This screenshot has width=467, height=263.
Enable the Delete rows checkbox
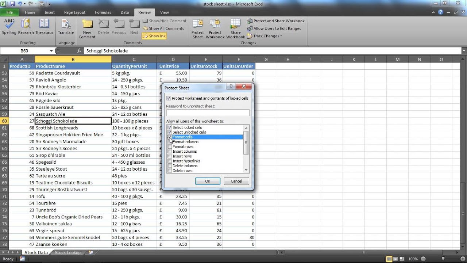tap(170, 170)
